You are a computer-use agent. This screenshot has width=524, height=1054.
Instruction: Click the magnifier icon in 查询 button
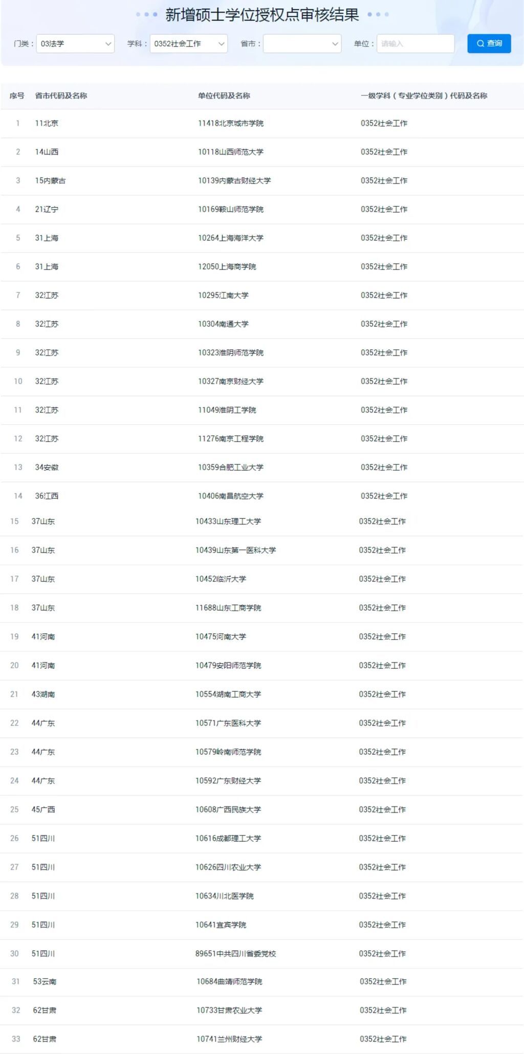(x=480, y=43)
